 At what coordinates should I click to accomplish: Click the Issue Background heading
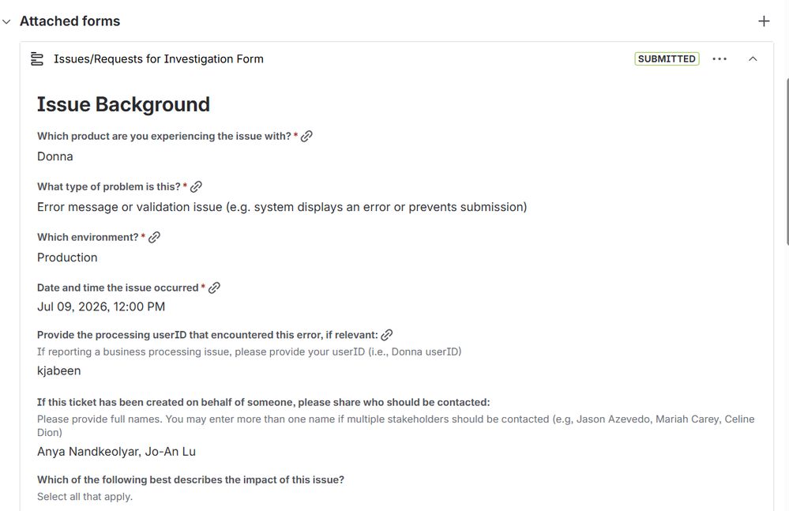[x=123, y=104]
